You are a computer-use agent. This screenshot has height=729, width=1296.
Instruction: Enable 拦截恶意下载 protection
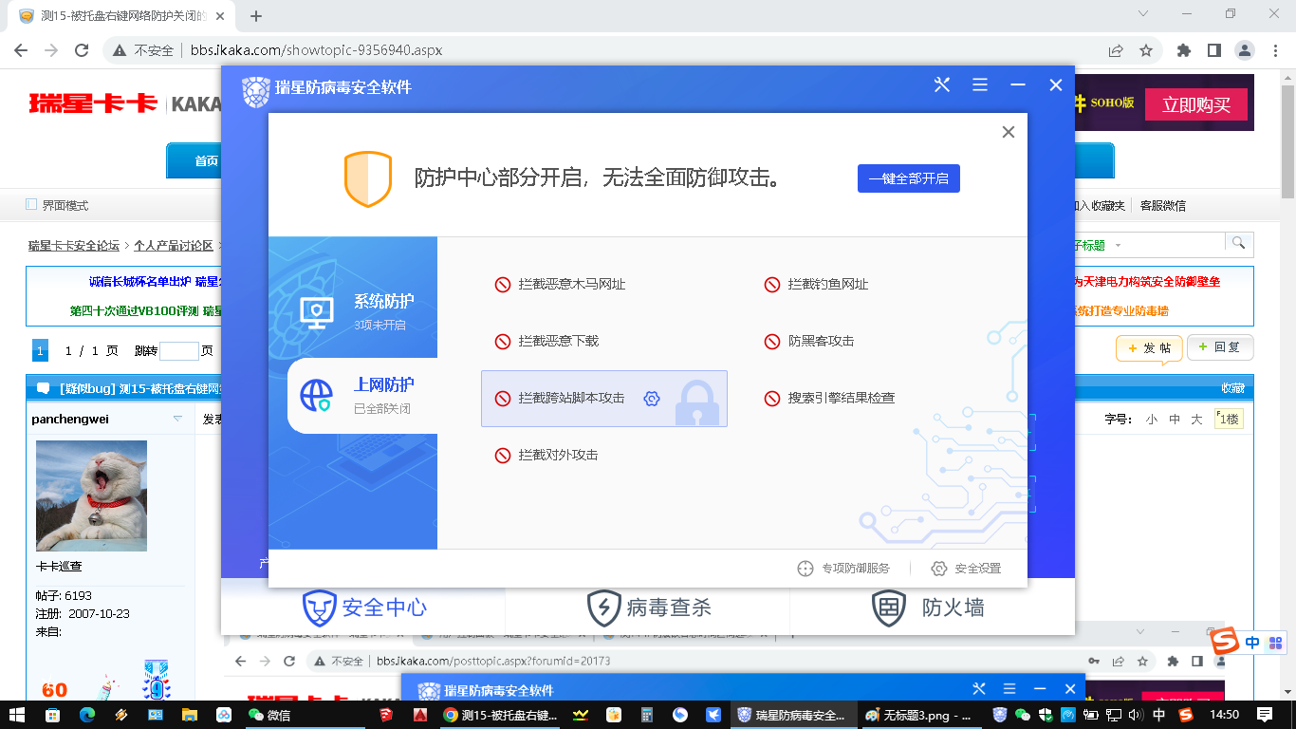point(503,342)
